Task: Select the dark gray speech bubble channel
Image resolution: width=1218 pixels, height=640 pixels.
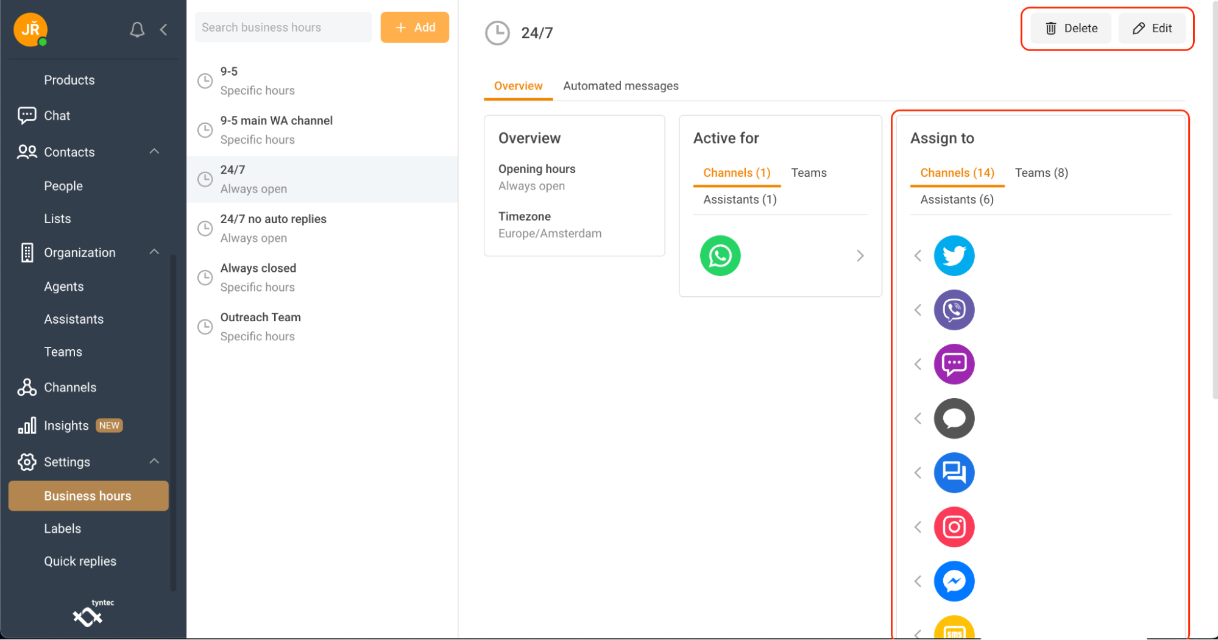Action: (x=954, y=418)
